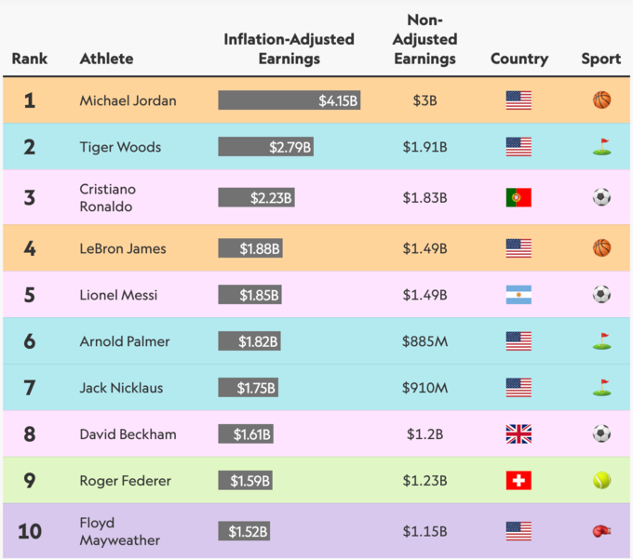Click David Beckham's soccer ball icon
This screenshot has width=633, height=559.
[x=601, y=434]
